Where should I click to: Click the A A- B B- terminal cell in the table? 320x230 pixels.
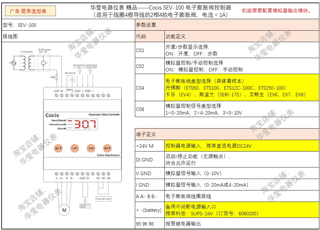tap(150, 196)
